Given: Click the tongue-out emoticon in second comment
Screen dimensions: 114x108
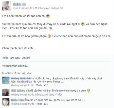Looking at the screenshot, I should [88, 91].
